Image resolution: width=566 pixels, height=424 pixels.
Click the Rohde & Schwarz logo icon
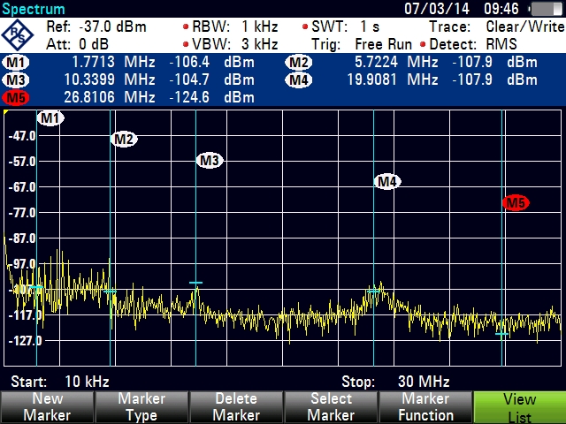click(18, 35)
